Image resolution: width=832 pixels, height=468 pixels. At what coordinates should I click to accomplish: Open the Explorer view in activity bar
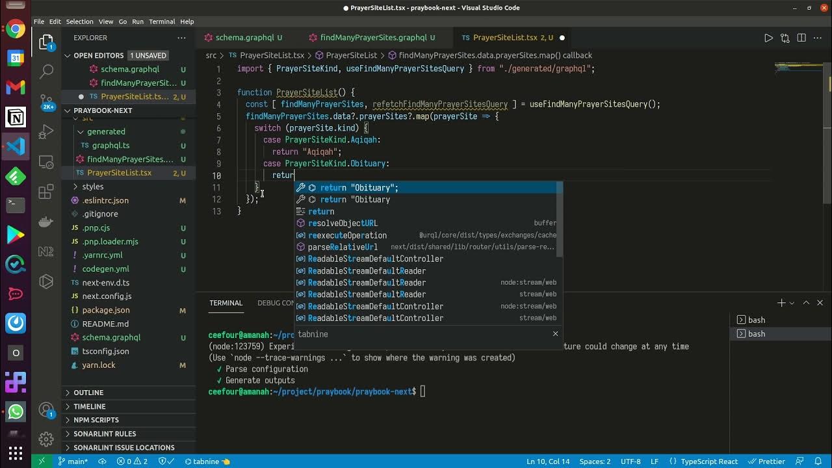46,42
